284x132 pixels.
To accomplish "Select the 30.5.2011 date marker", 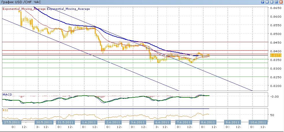I will click(x=43, y=122).
